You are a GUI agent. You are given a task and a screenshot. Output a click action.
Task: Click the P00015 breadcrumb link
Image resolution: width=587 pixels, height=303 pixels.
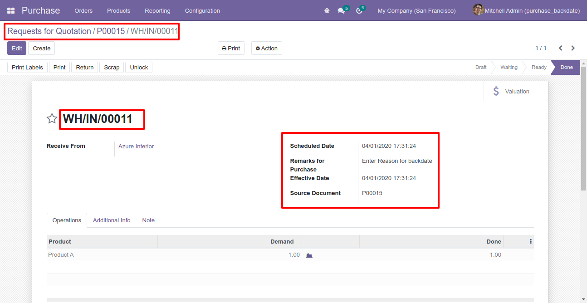tap(111, 31)
